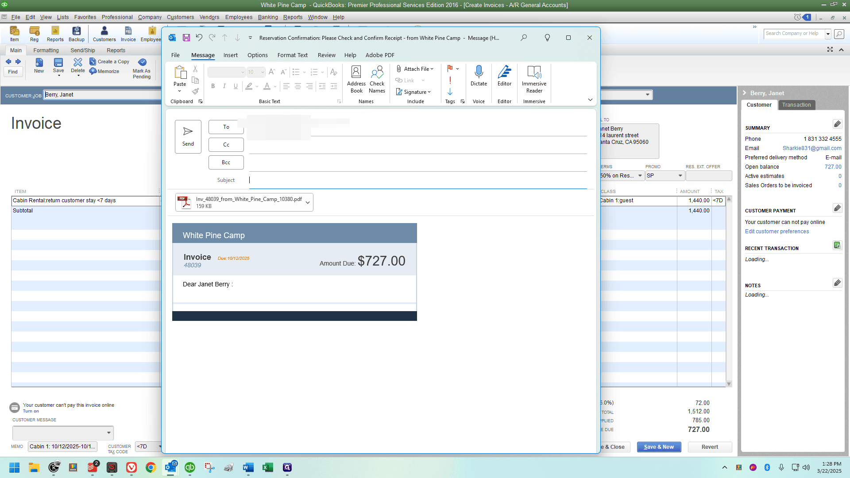Click into the Subject field
The width and height of the screenshot is (850, 478).
click(418, 180)
